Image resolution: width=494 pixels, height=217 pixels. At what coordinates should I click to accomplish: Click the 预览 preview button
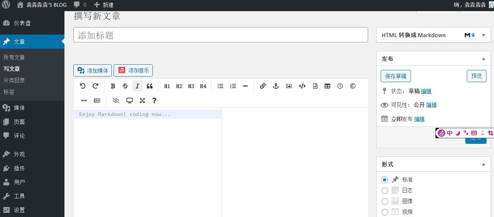point(476,76)
